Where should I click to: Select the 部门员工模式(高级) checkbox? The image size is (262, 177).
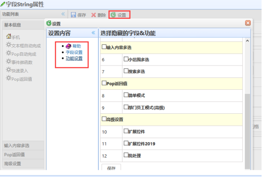click(x=126, y=107)
